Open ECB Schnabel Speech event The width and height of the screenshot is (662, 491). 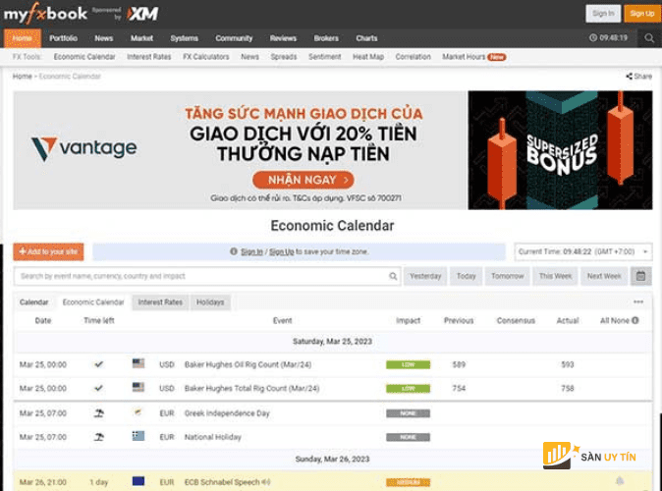[222, 482]
